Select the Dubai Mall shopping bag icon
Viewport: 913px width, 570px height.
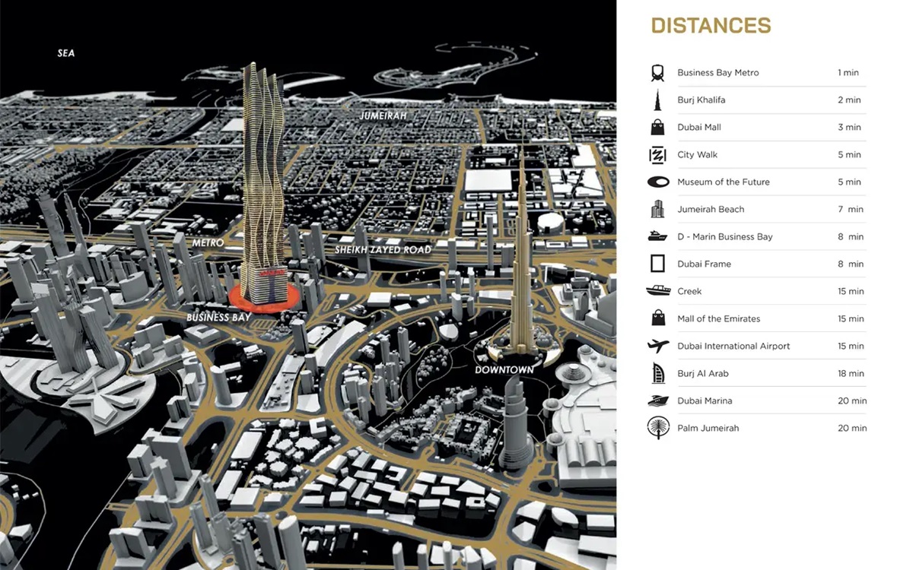(x=657, y=128)
